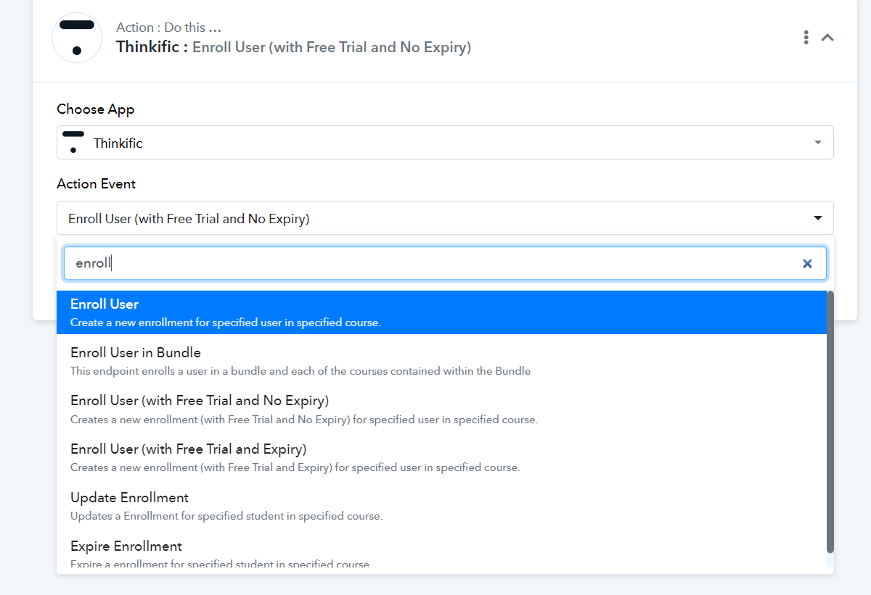Clear the search text with the X icon
871x595 pixels.
807,264
